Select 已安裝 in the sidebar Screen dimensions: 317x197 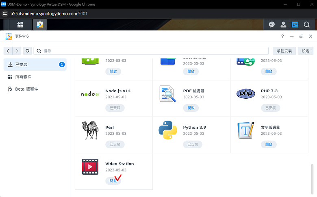(35, 65)
